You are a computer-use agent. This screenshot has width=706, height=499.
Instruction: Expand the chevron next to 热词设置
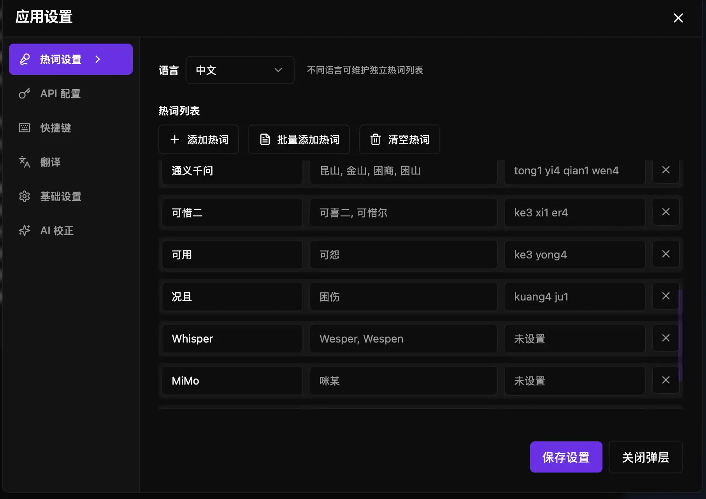(98, 59)
